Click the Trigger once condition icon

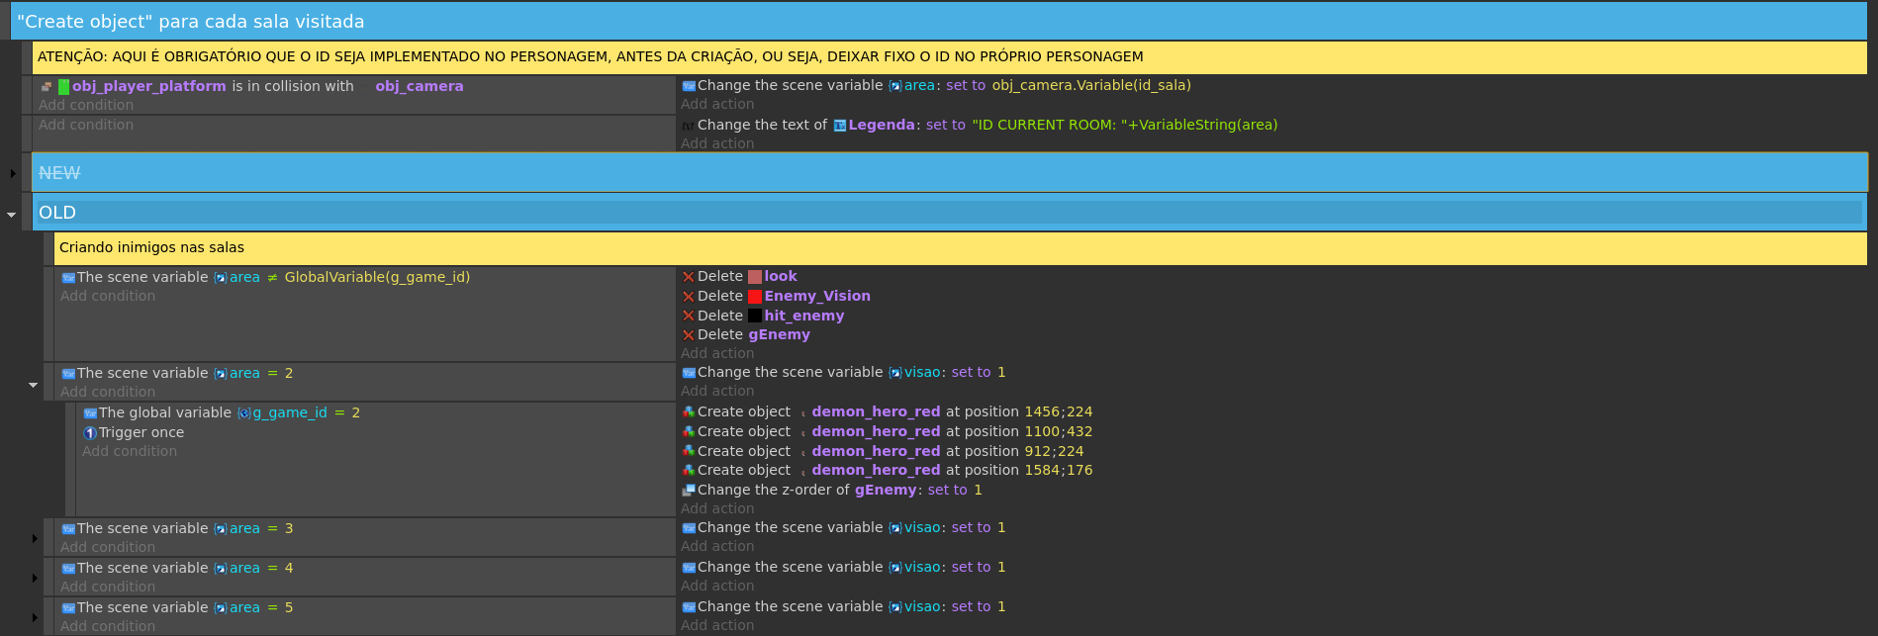(x=90, y=433)
